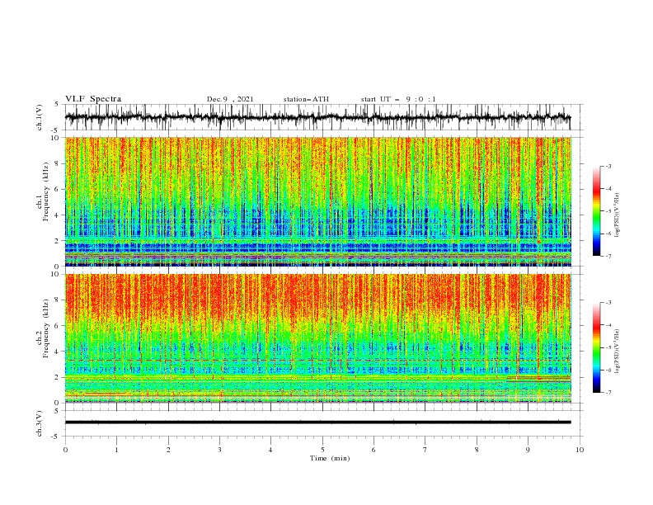Click time axis tick label "3"
This screenshot has width=653, height=505.
(x=219, y=450)
